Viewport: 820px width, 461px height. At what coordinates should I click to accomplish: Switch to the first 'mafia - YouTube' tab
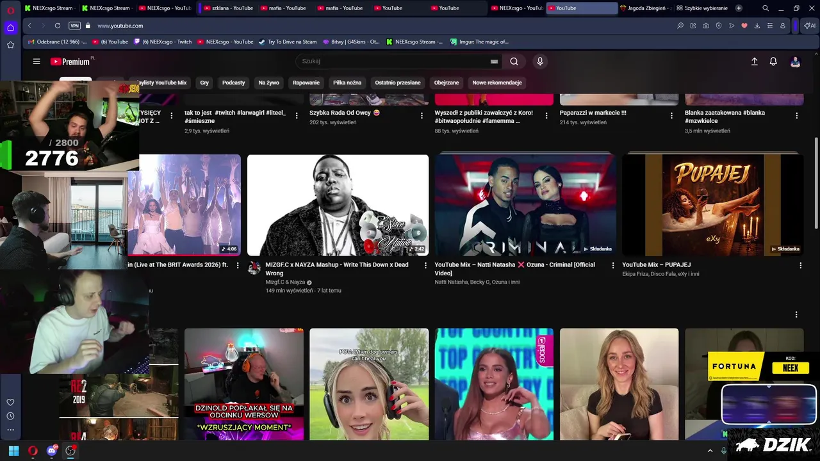284,8
